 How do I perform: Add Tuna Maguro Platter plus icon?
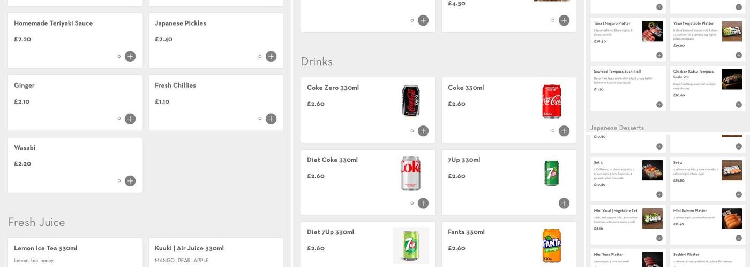click(x=659, y=55)
